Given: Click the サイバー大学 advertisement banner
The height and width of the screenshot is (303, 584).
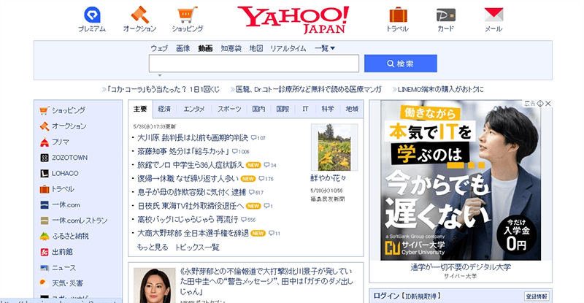Looking at the screenshot, I should (461, 180).
